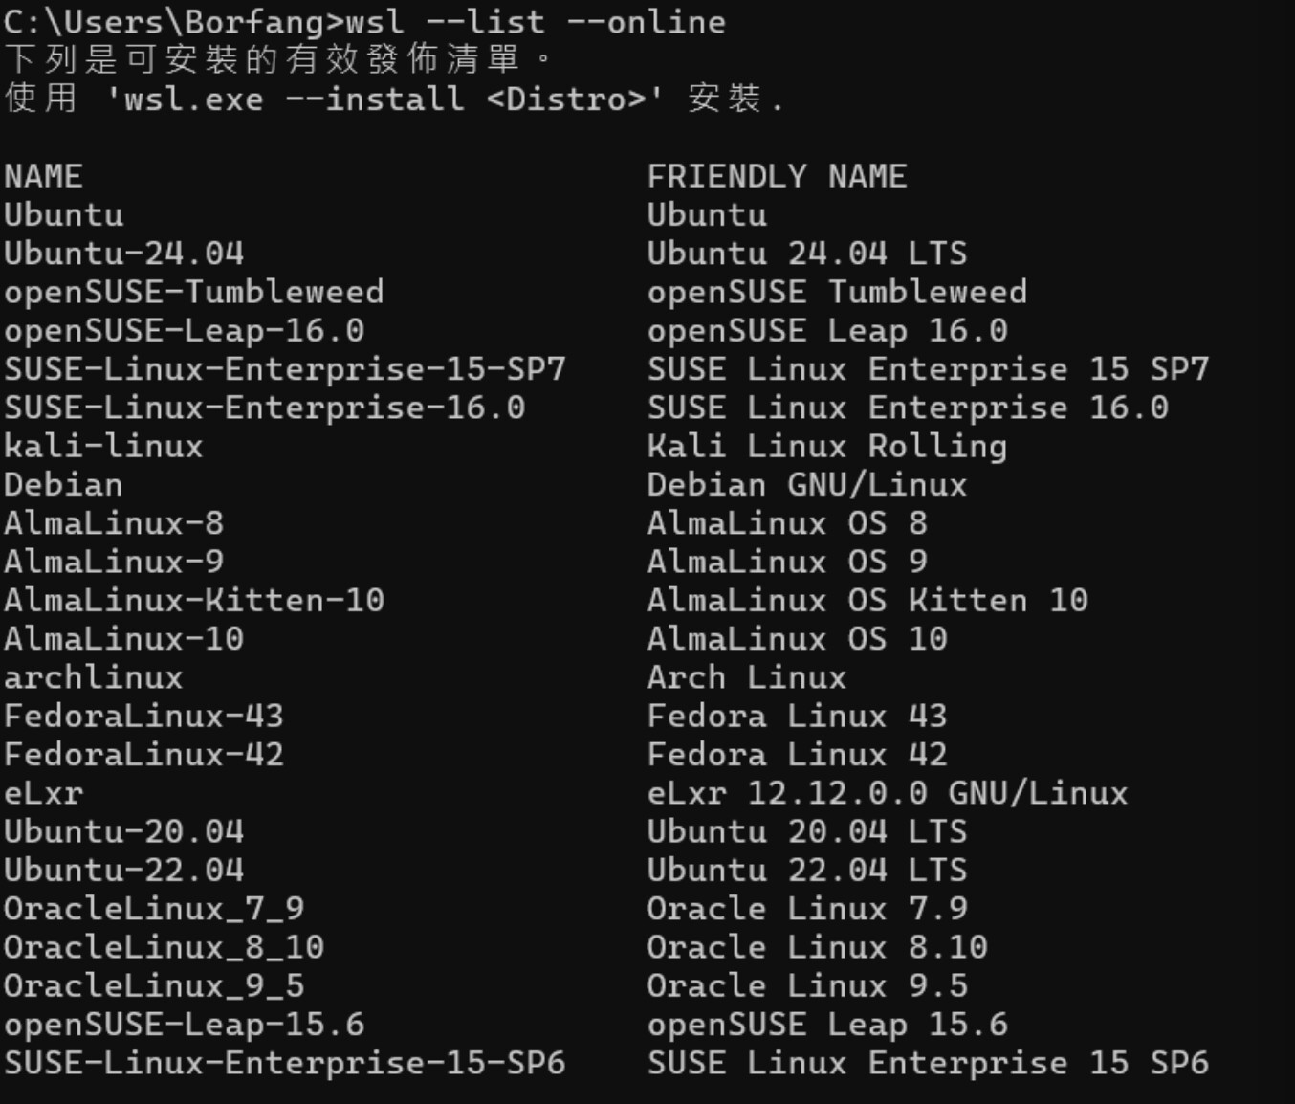This screenshot has height=1104, width=1295.
Task: Click the 'FedoraLinux-43' distro name
Action: (143, 717)
